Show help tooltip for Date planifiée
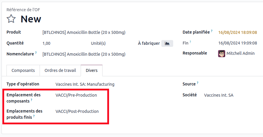The height and width of the screenshot is (137, 263). 212,31
